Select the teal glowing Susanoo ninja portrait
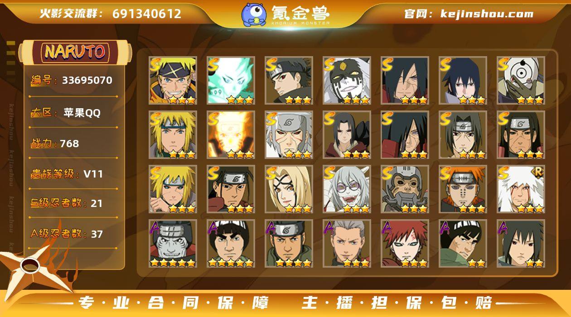Image resolution: width=571 pixels, height=317 pixels. [231, 81]
